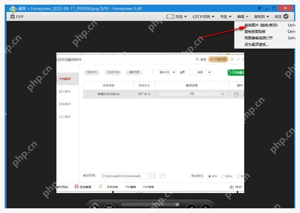Click the 文字识别 OCR link
Viewport: 300px width, 213px height.
(x=112, y=187)
